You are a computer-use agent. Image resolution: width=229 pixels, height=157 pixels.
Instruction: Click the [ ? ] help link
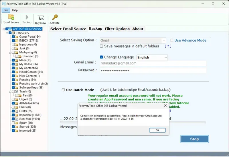pos(168,46)
